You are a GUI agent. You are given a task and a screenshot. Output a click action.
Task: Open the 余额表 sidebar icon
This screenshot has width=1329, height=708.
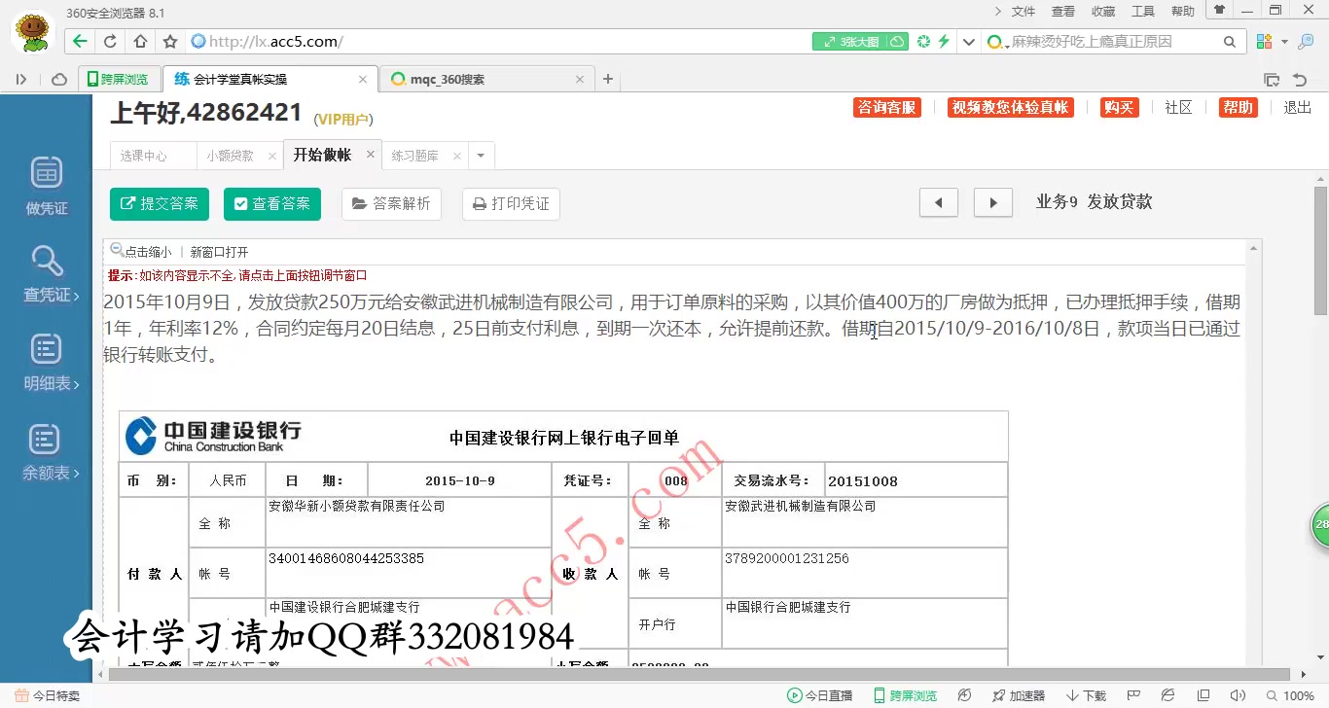click(x=45, y=447)
